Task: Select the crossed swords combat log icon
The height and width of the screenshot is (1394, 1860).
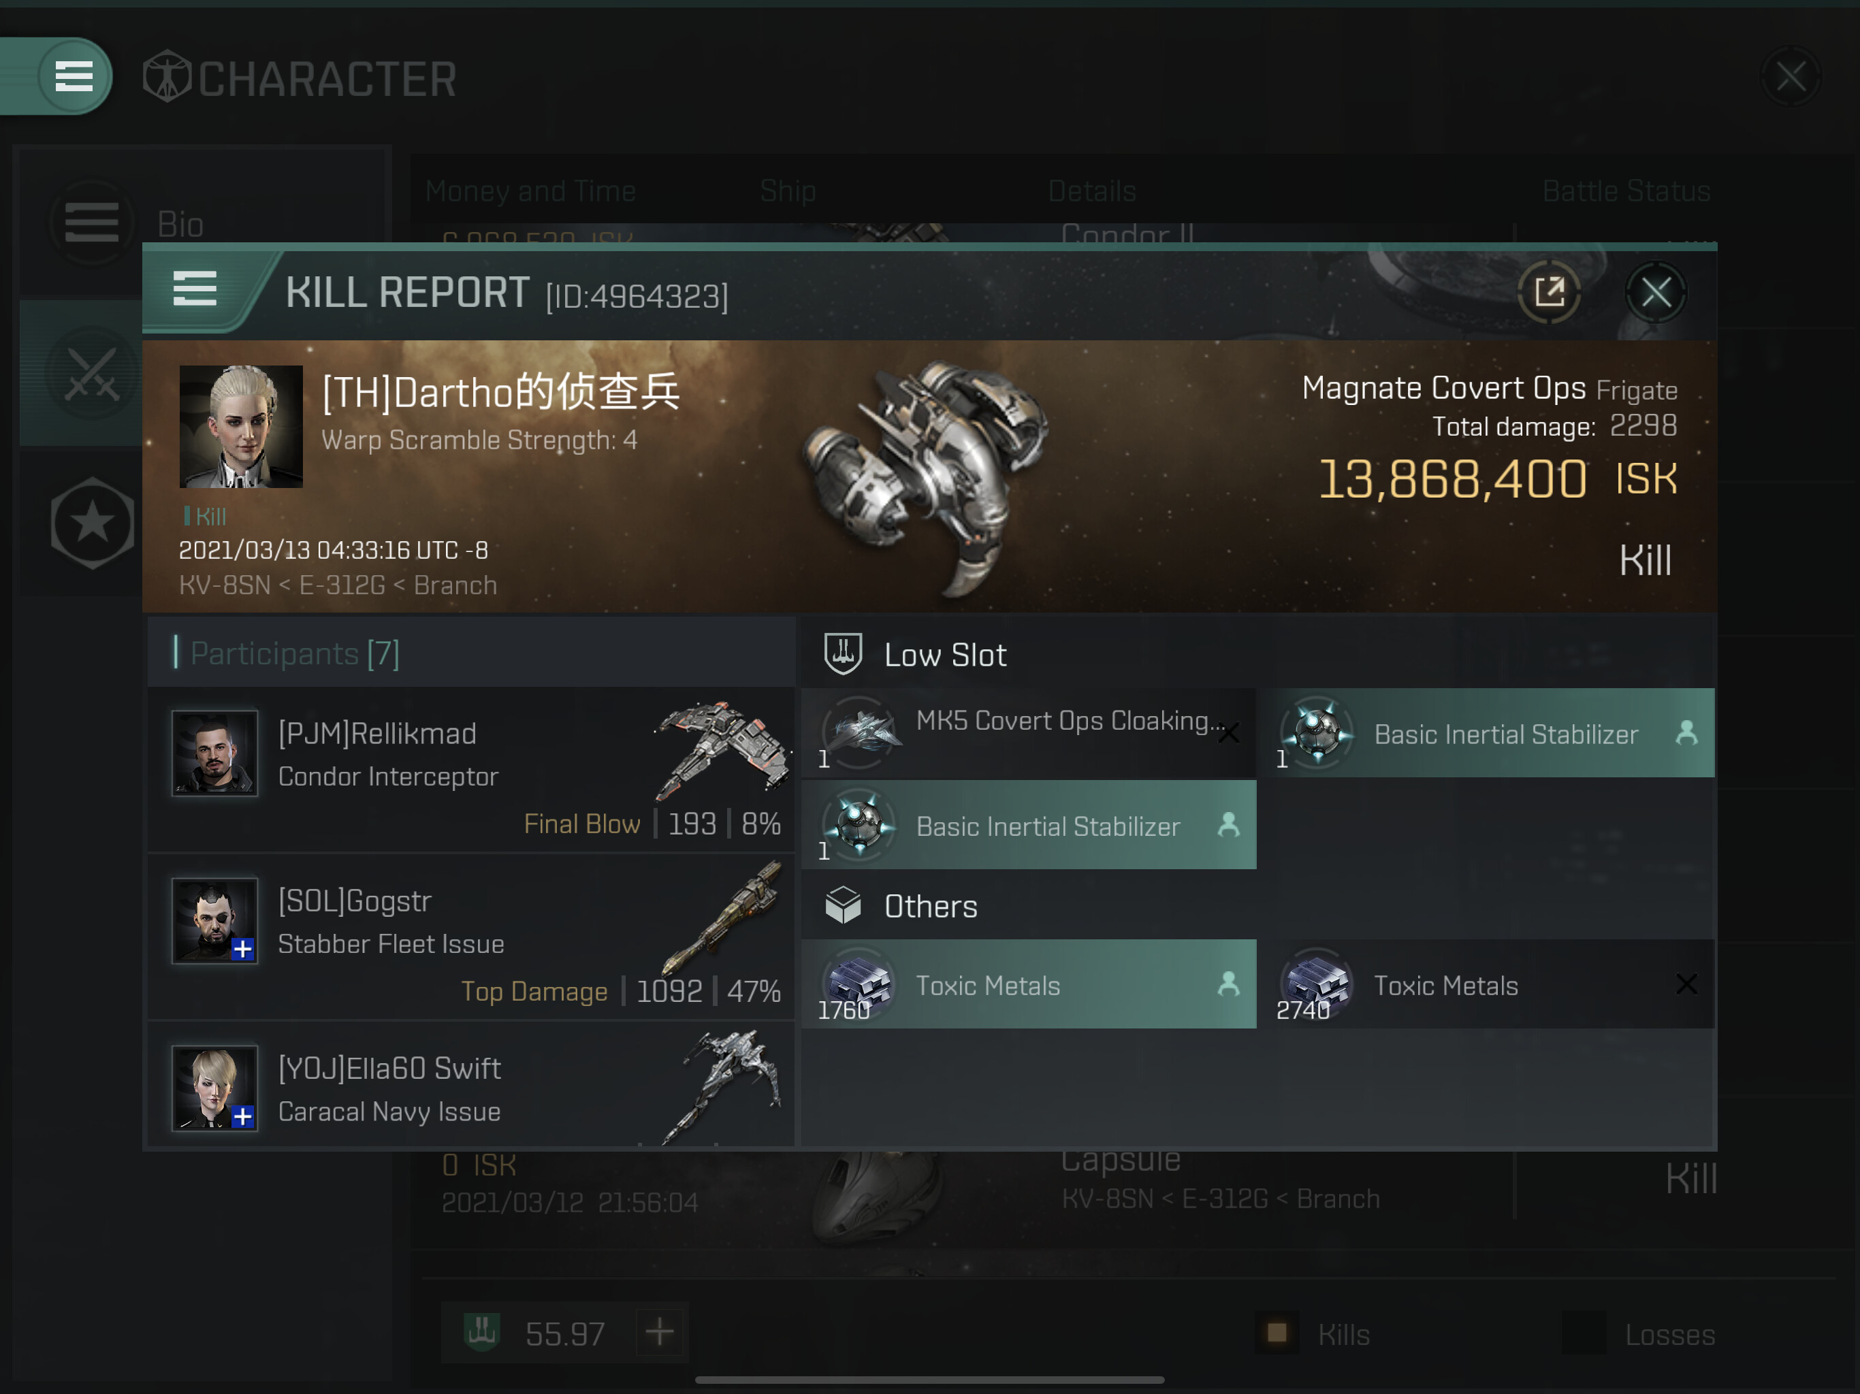Action: pos(92,375)
